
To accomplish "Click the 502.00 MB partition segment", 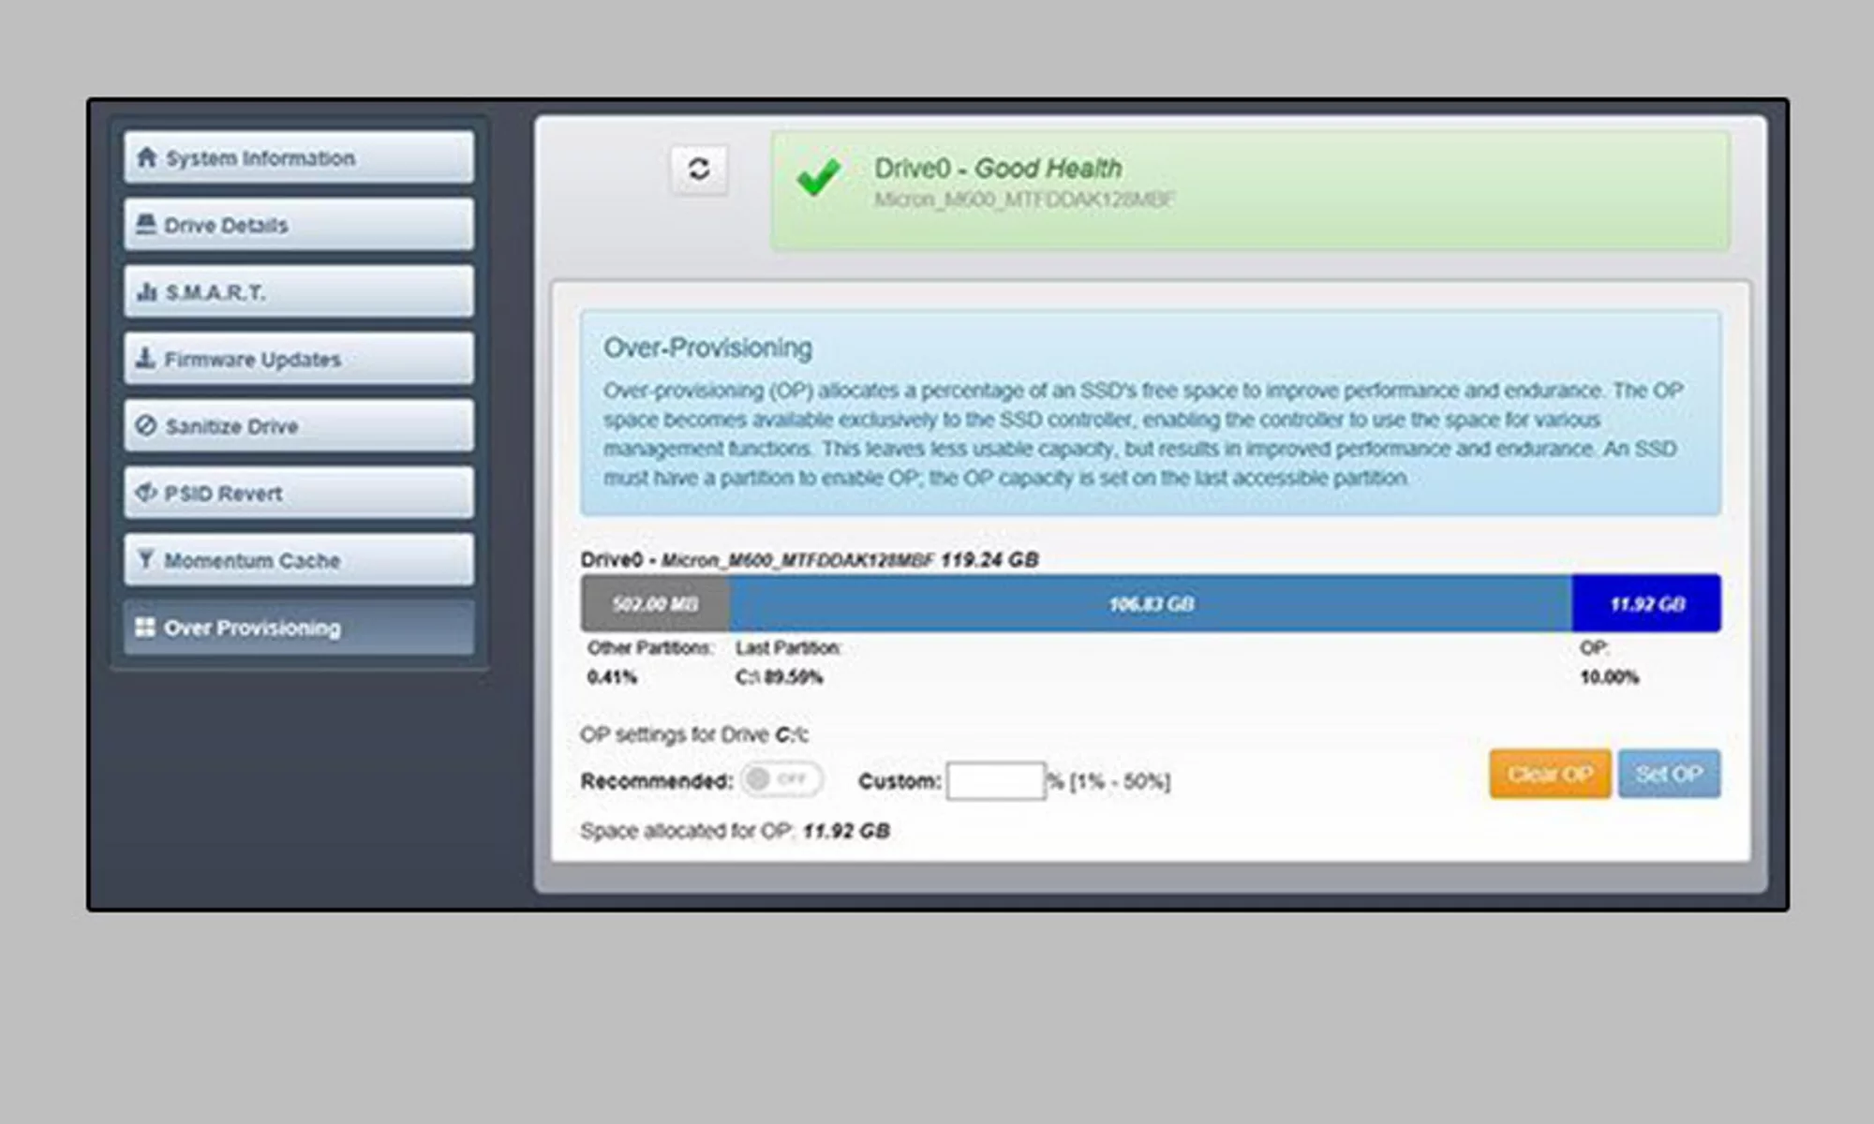I will (656, 602).
